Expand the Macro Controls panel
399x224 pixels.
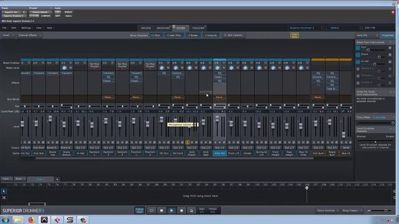click(x=327, y=210)
